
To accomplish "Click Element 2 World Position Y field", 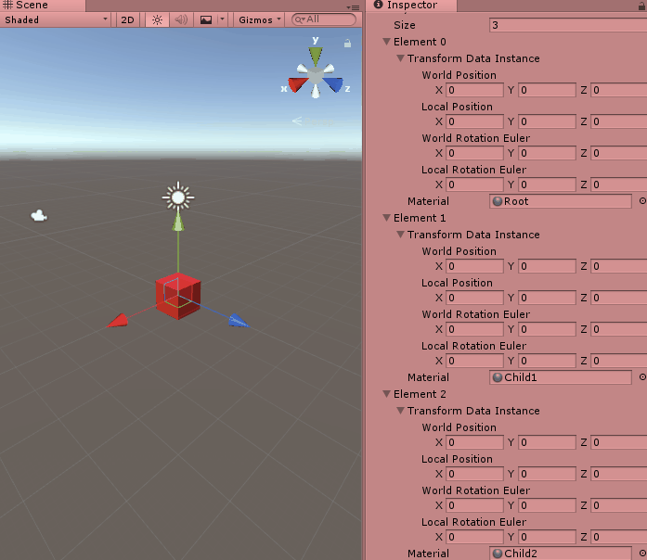I will tap(547, 442).
